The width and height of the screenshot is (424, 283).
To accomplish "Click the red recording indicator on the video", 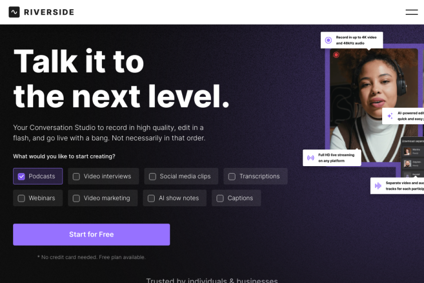I will point(336,55).
